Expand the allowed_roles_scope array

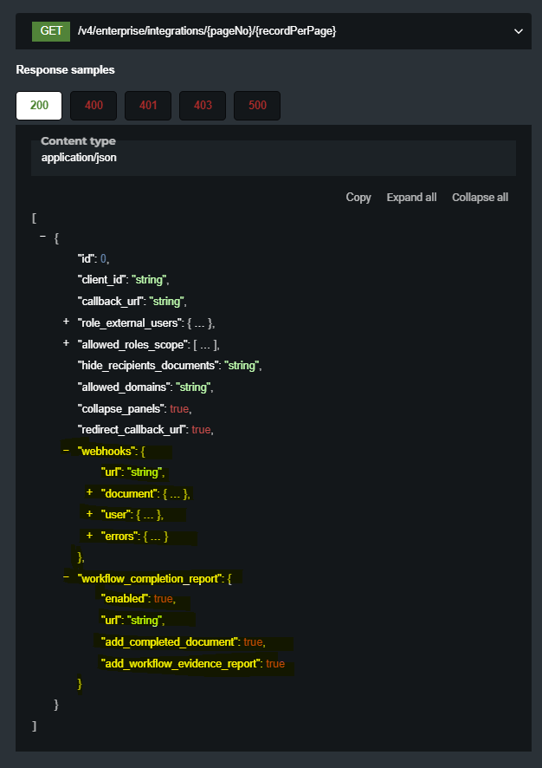click(66, 343)
